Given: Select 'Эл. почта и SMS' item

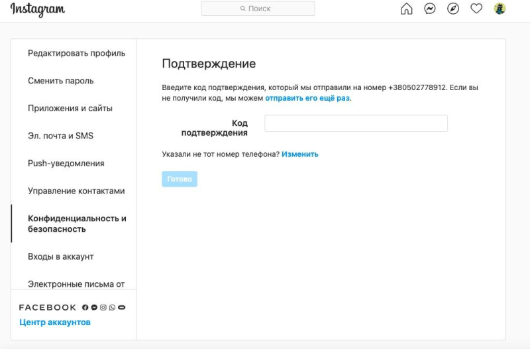Looking at the screenshot, I should click(x=60, y=136).
